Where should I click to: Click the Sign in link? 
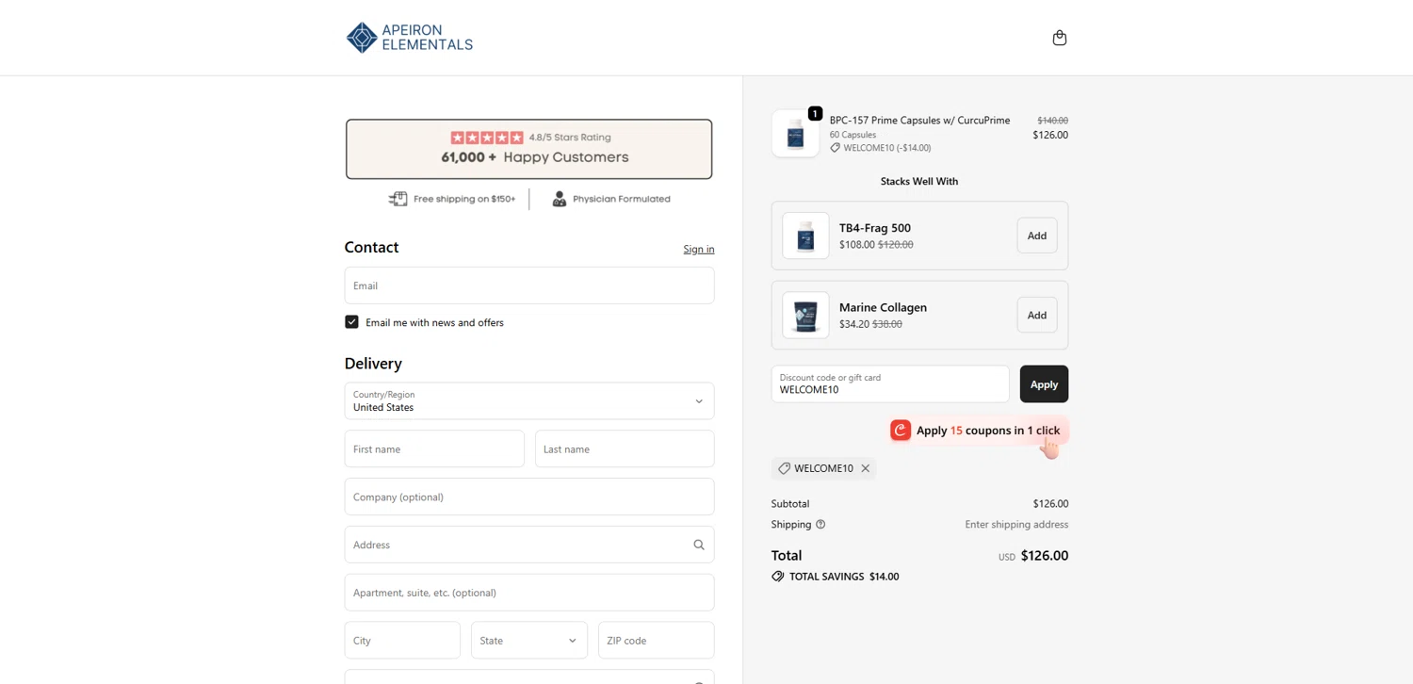[x=699, y=249]
